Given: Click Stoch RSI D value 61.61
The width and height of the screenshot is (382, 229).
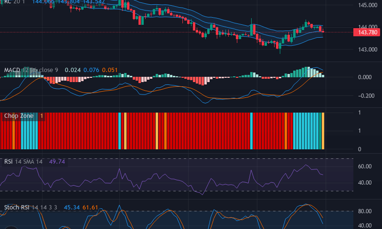Looking at the screenshot, I should point(90,208).
